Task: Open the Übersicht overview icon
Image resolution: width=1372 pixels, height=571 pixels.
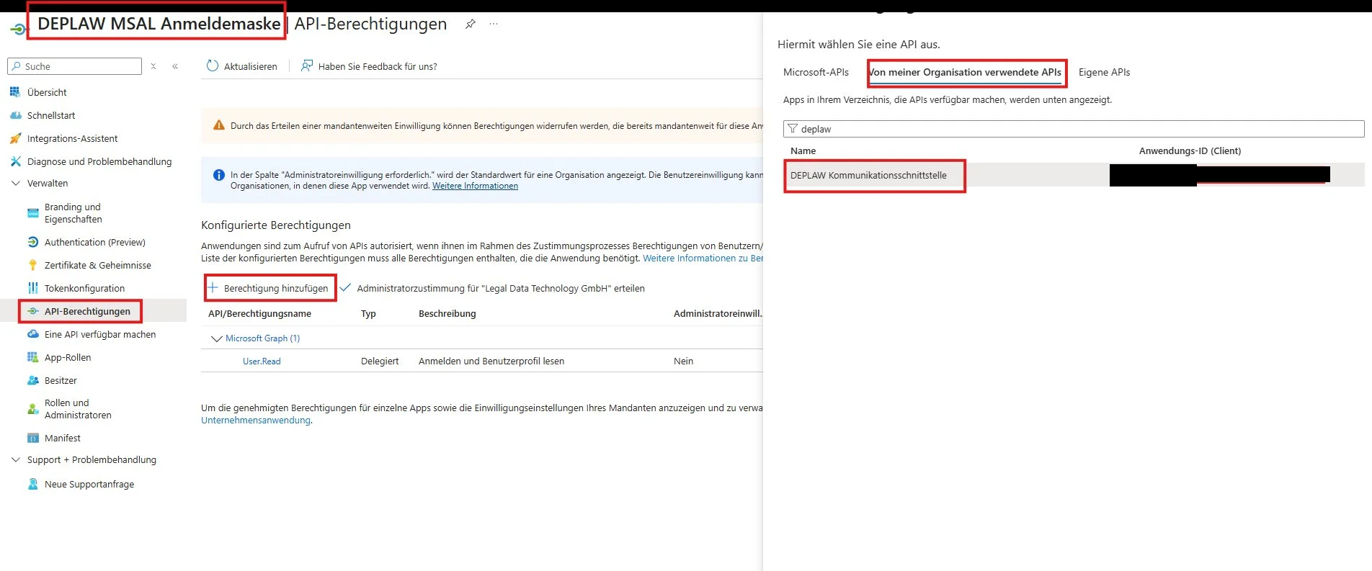Action: [x=15, y=92]
